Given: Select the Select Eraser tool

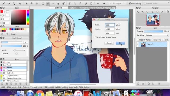Looking at the screenshot, I should (x=63, y=3).
